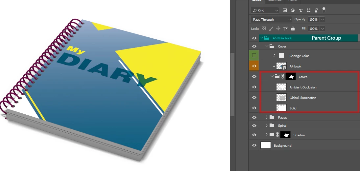Filter layers by adjustment layers icon
This screenshot has height=171, width=360.
[x=293, y=10]
